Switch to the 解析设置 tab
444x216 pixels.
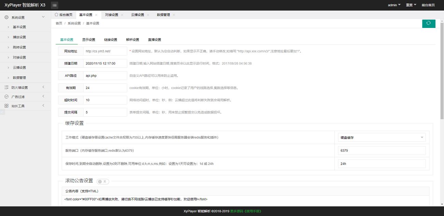click(133, 40)
